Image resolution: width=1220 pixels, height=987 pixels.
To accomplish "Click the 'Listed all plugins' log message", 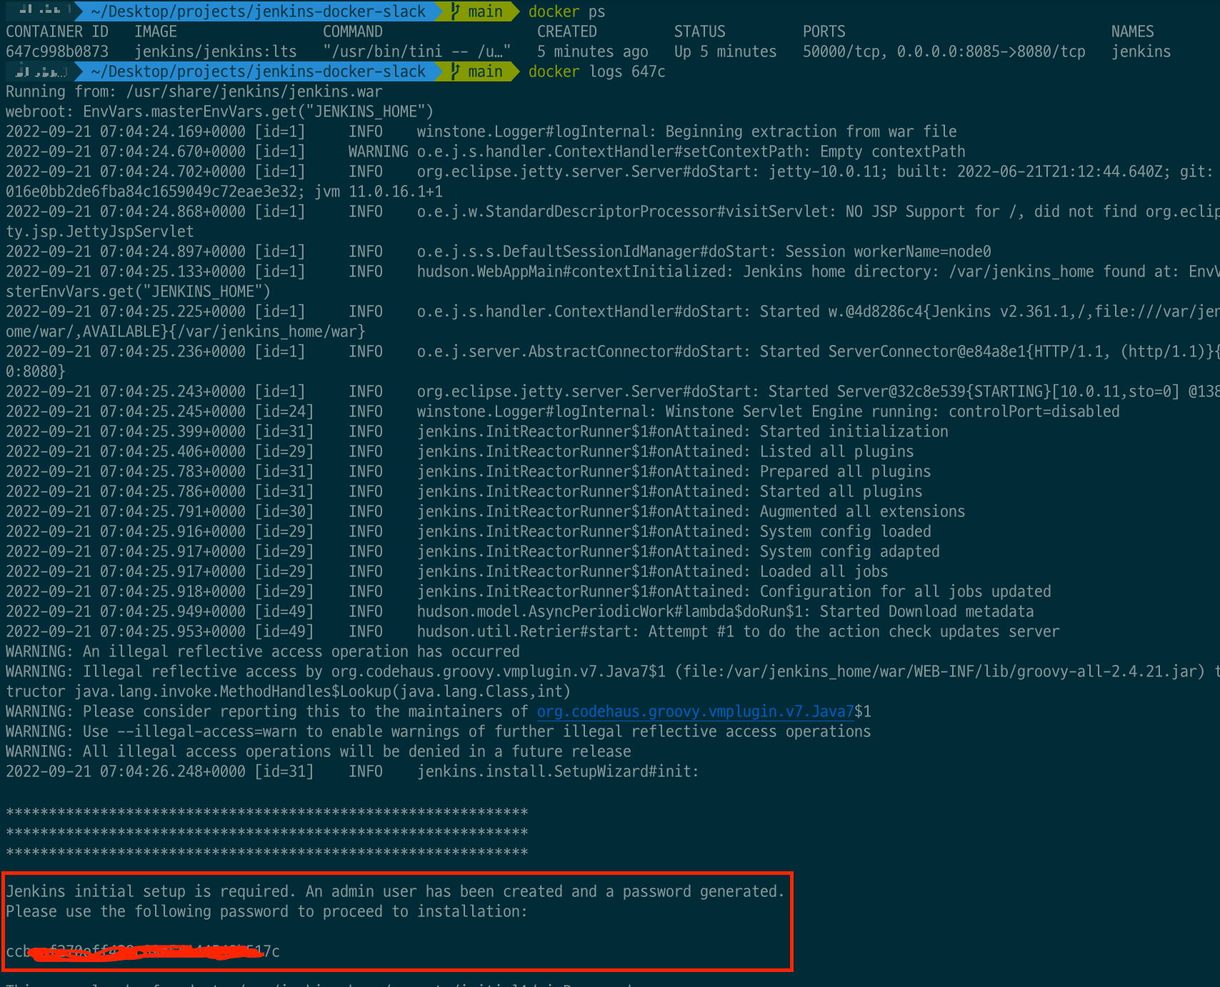I will [x=837, y=451].
